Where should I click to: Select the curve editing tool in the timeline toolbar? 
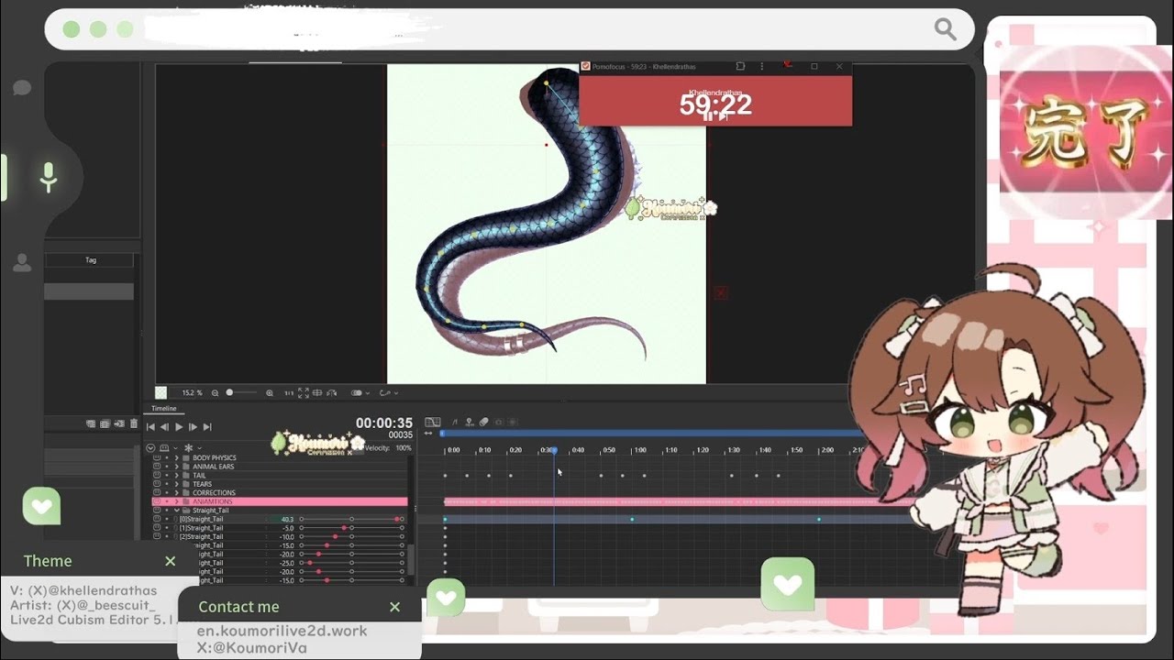tap(455, 422)
